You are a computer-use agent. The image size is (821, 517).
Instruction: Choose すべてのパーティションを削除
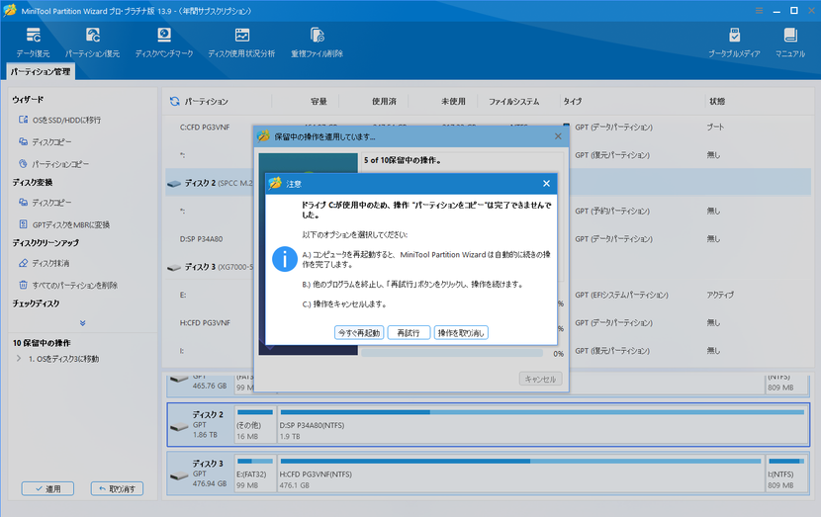click(68, 285)
